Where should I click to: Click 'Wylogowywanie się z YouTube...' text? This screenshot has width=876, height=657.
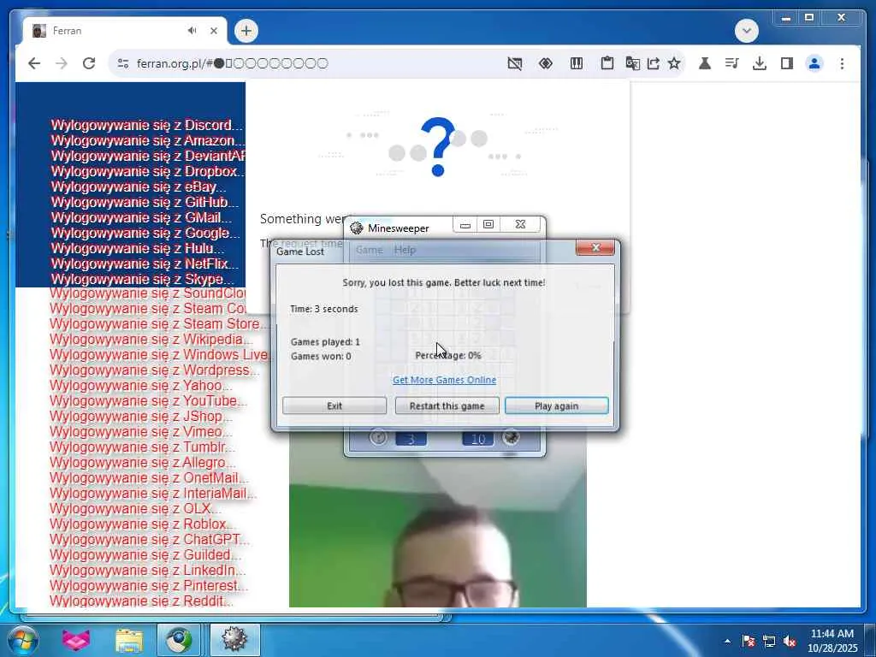coord(148,400)
